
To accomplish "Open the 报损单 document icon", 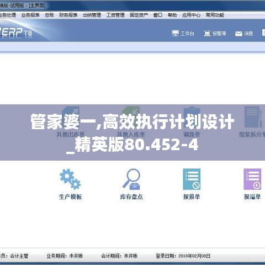I will coord(192,179).
